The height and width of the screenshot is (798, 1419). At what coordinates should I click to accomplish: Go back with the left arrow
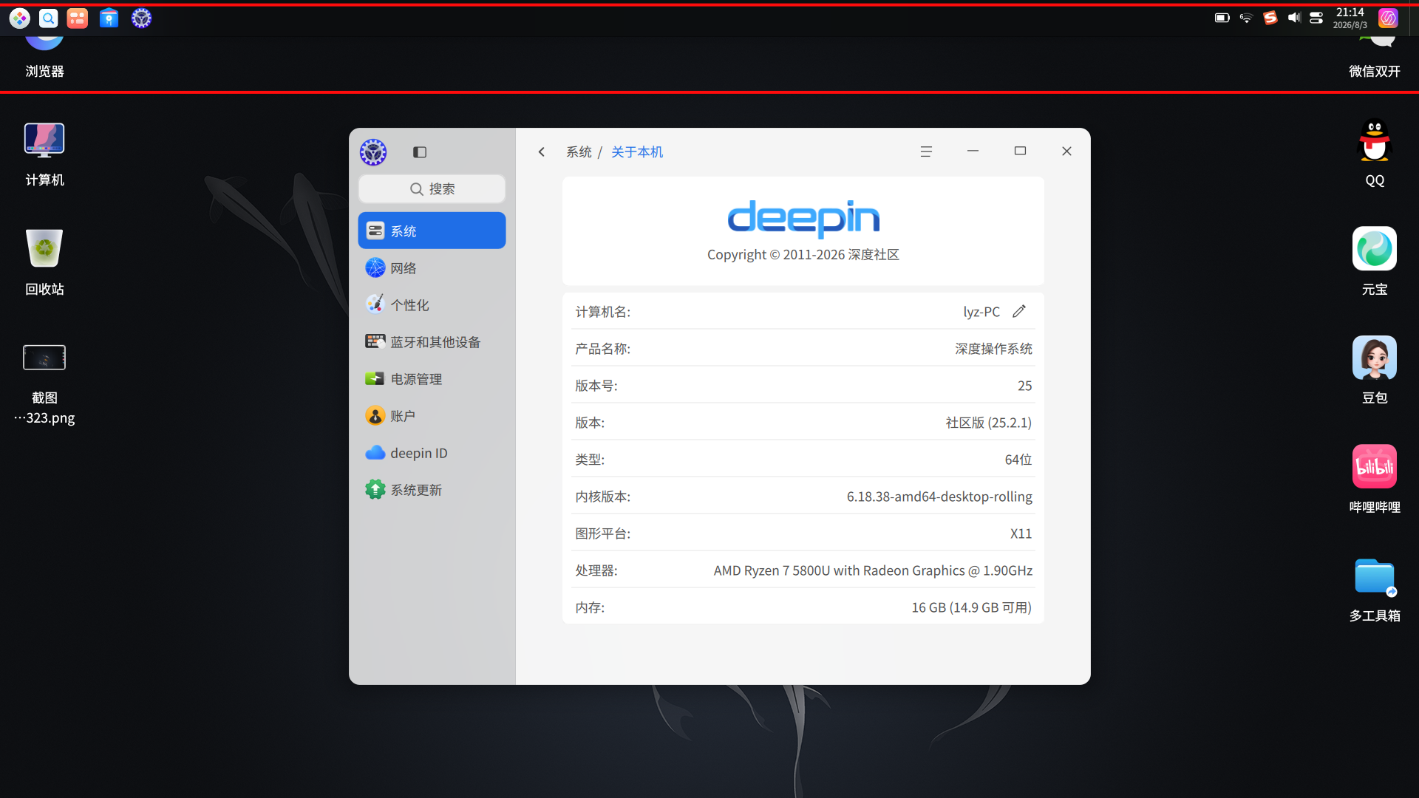pyautogui.click(x=542, y=151)
